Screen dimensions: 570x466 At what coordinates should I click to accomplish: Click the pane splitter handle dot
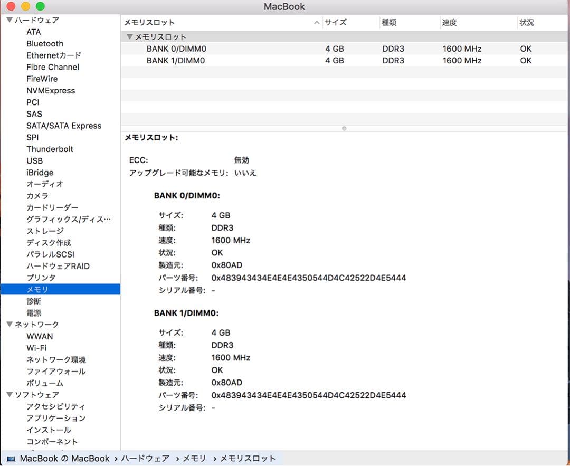(x=344, y=128)
